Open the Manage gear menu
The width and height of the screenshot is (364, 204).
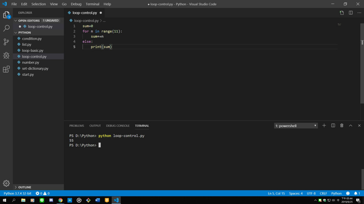[6, 183]
